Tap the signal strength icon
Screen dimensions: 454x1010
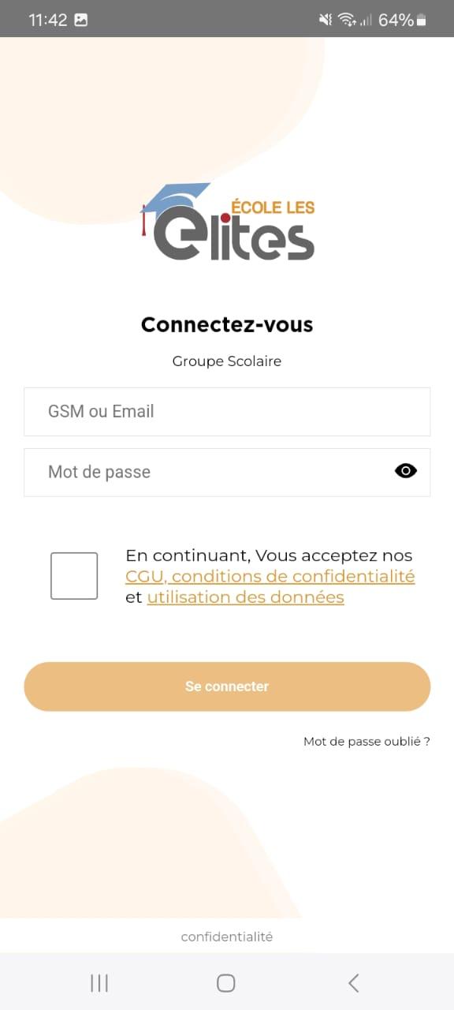point(366,21)
